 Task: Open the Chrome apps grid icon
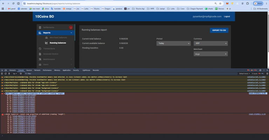3,8
